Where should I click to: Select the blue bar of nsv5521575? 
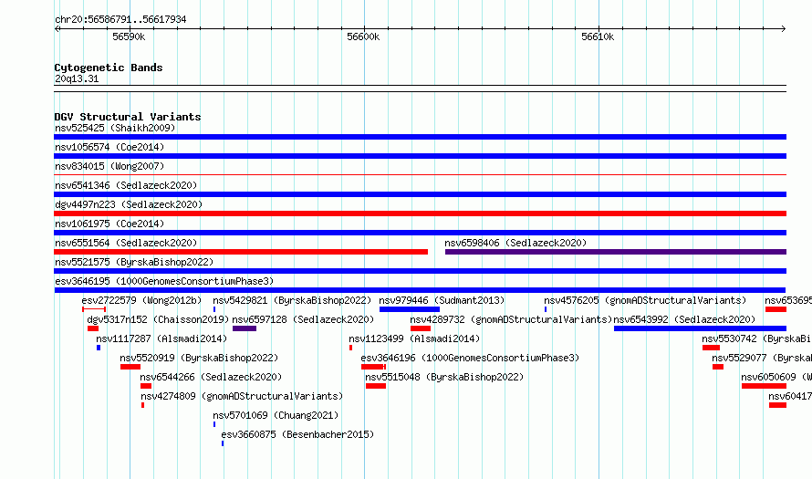pyautogui.click(x=420, y=271)
